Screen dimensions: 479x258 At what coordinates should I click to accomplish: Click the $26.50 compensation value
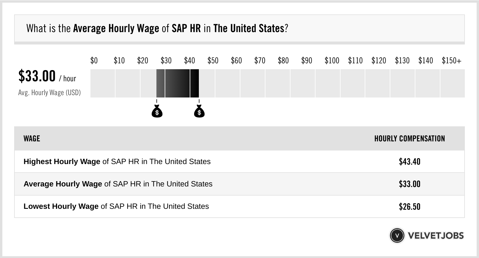coord(409,206)
